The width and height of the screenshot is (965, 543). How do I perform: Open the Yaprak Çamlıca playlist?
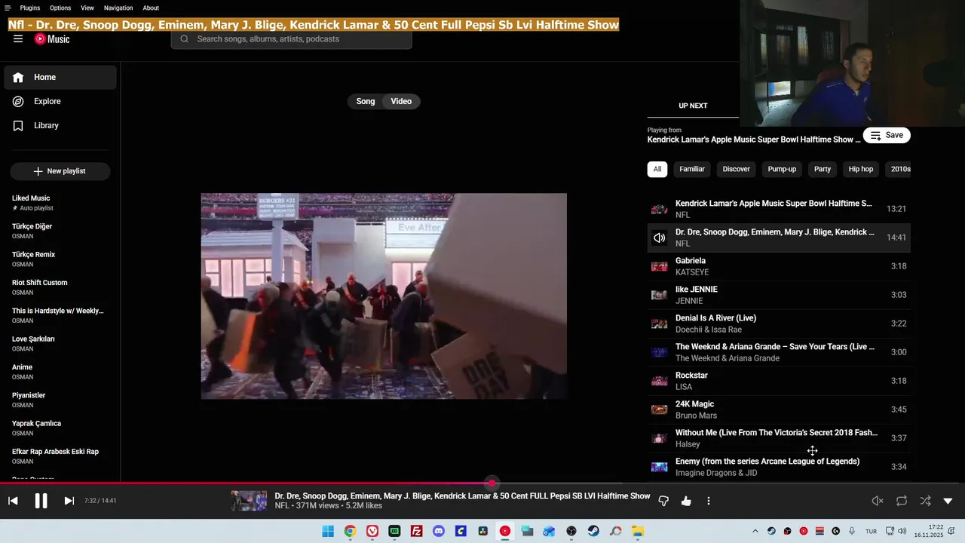coord(60,428)
